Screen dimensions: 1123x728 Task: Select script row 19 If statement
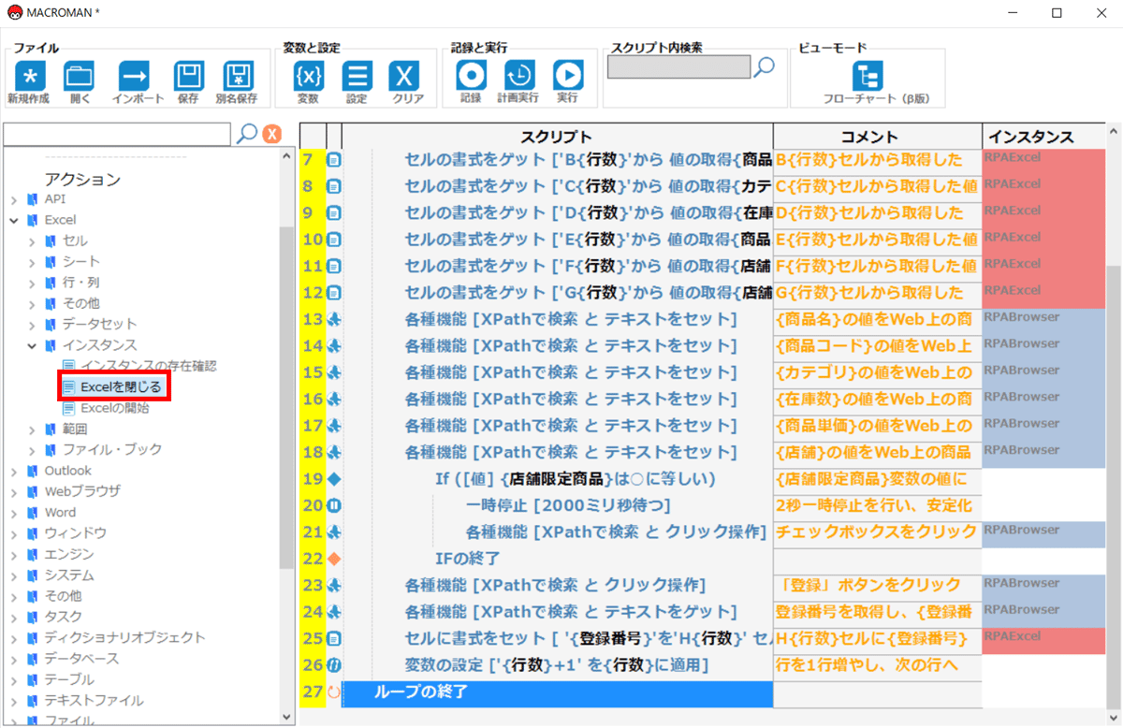coord(557,480)
